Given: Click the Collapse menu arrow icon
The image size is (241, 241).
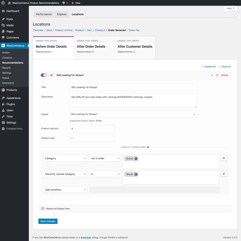Looking at the screenshot, I should pos(3,128).
